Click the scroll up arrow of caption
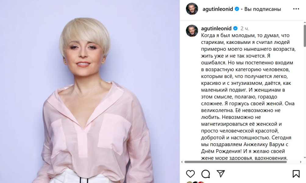Screen dimensions: 306x183 tap(305, 23)
